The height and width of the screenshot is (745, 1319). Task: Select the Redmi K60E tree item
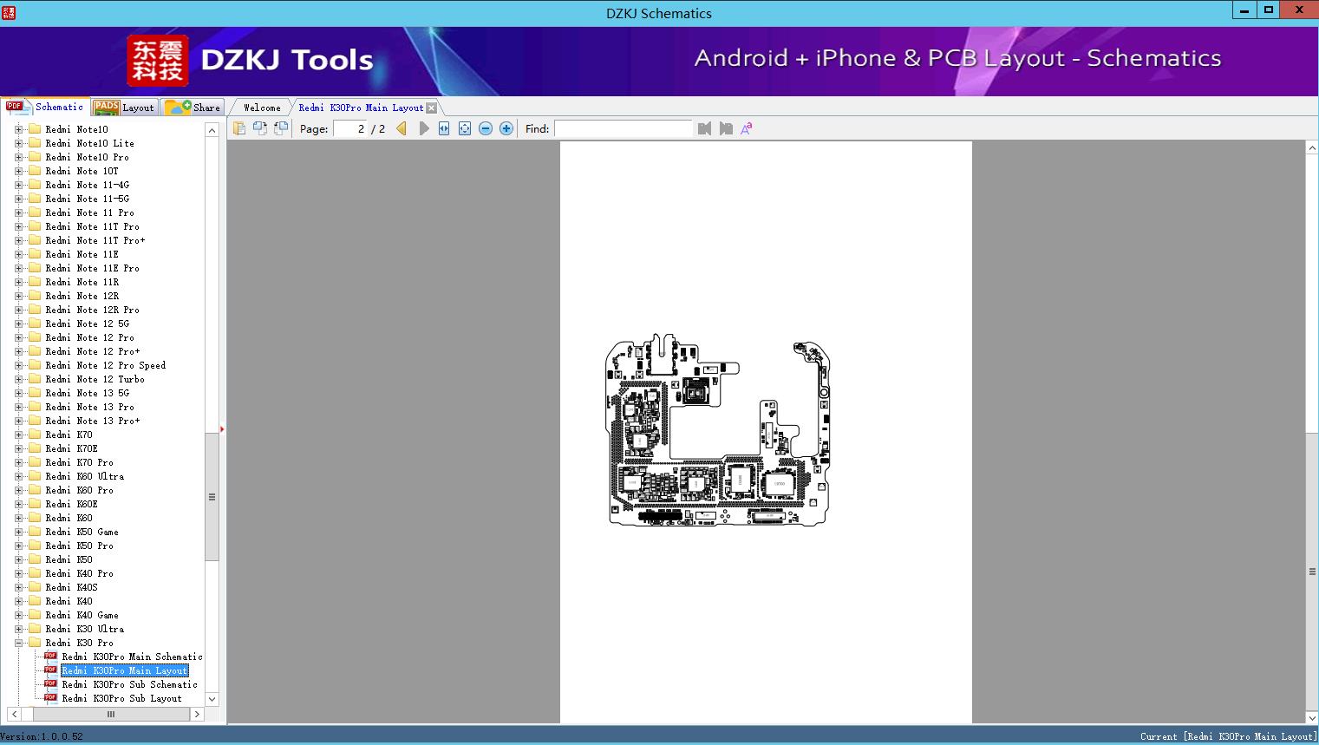[x=71, y=504]
